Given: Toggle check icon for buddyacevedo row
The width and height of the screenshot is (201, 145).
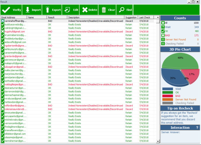Looking at the screenshot, I should (x=3, y=25).
